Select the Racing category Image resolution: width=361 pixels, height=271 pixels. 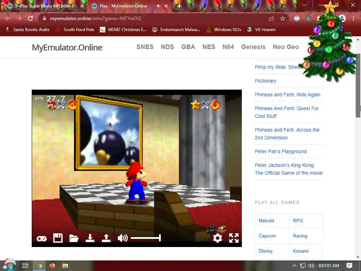pos(300,236)
